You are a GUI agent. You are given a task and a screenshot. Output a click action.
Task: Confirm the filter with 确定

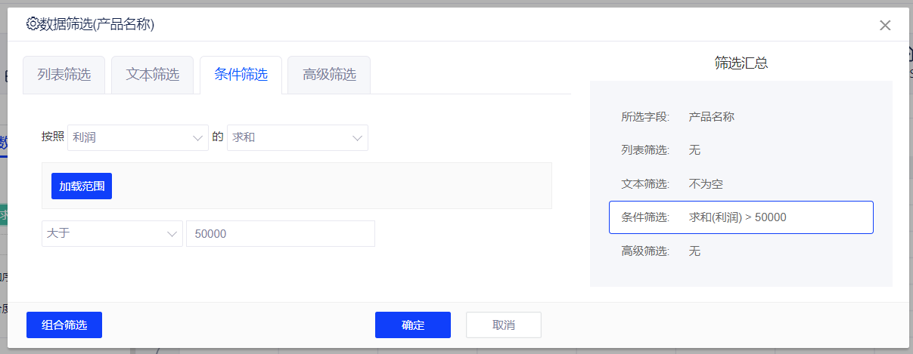coord(413,325)
